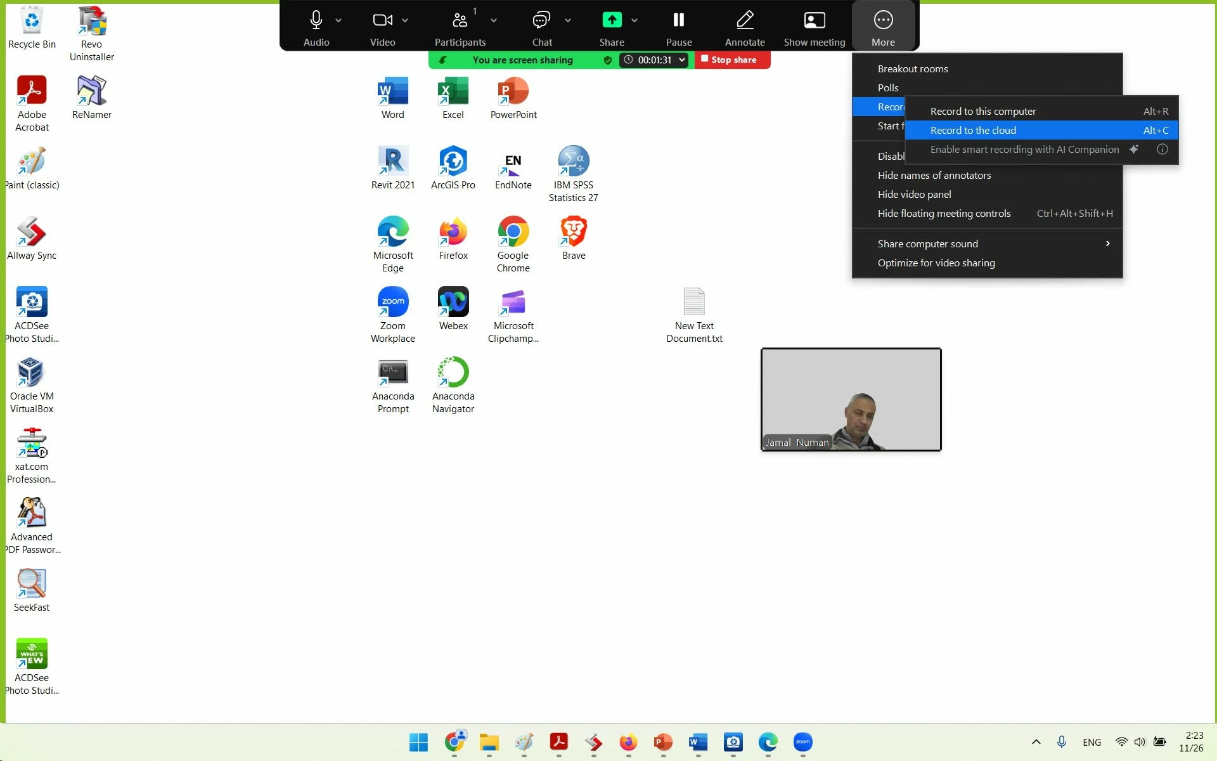
Task: Click Jamal Numan video thumbnail
Action: [x=851, y=400]
